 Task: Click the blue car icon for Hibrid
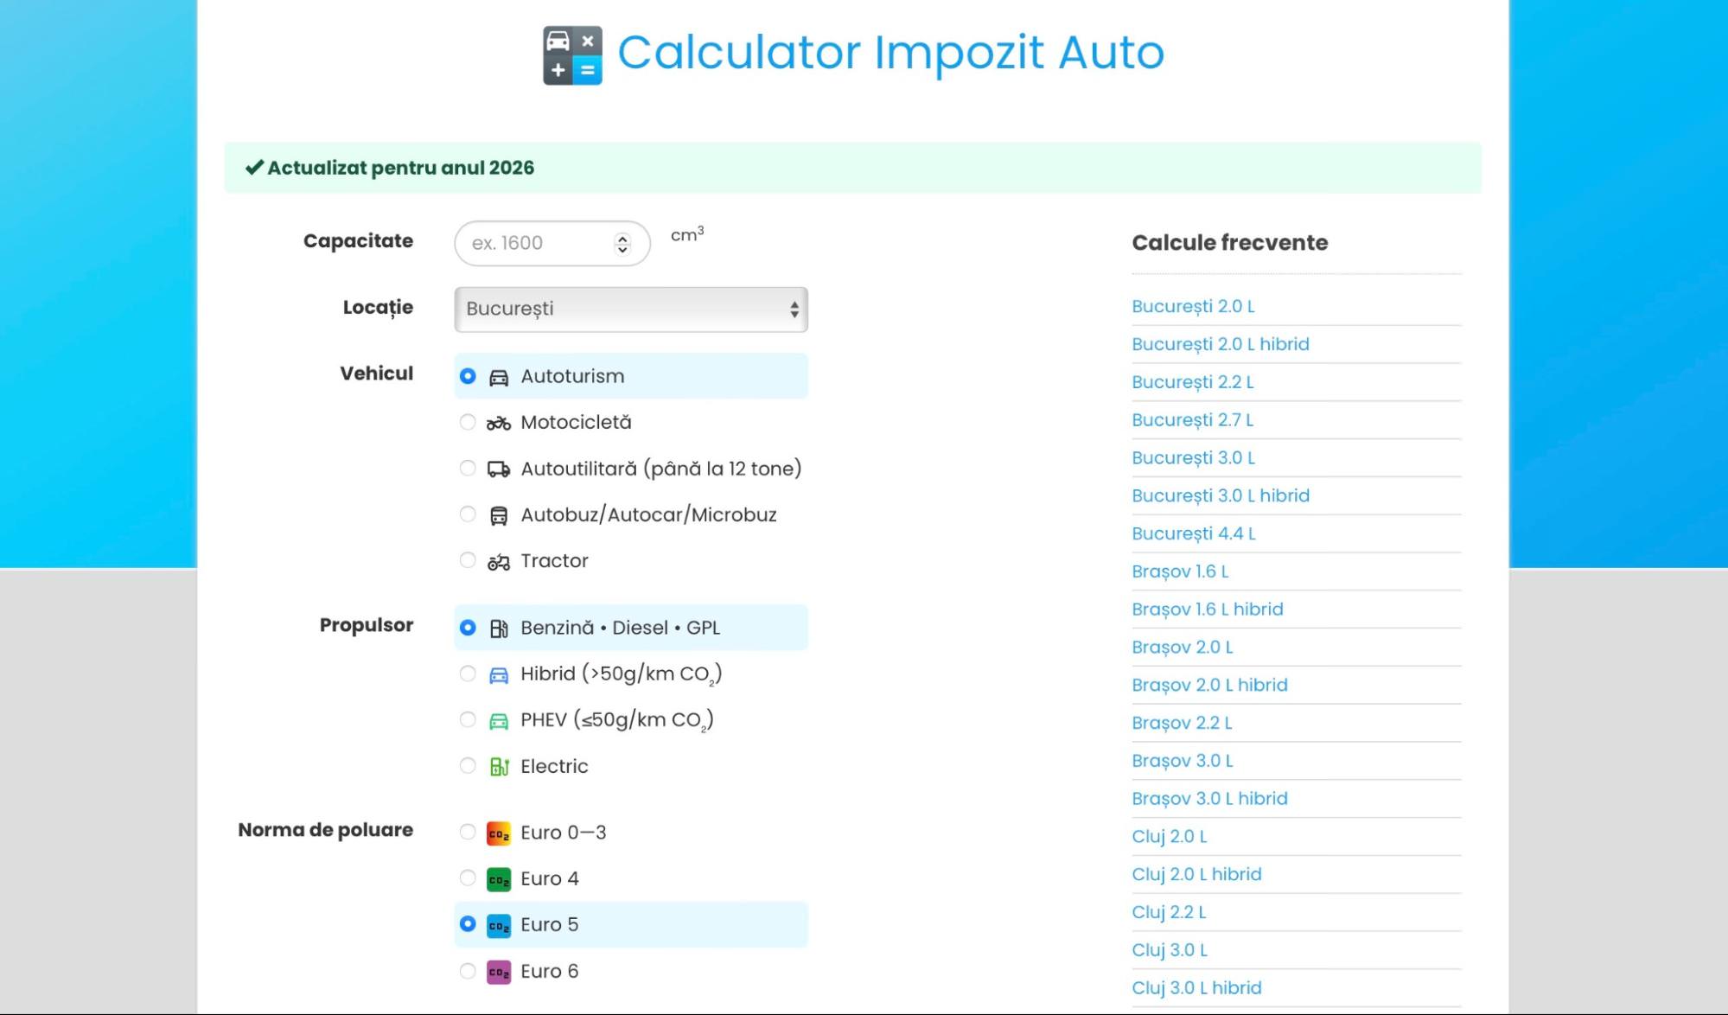[x=498, y=674]
